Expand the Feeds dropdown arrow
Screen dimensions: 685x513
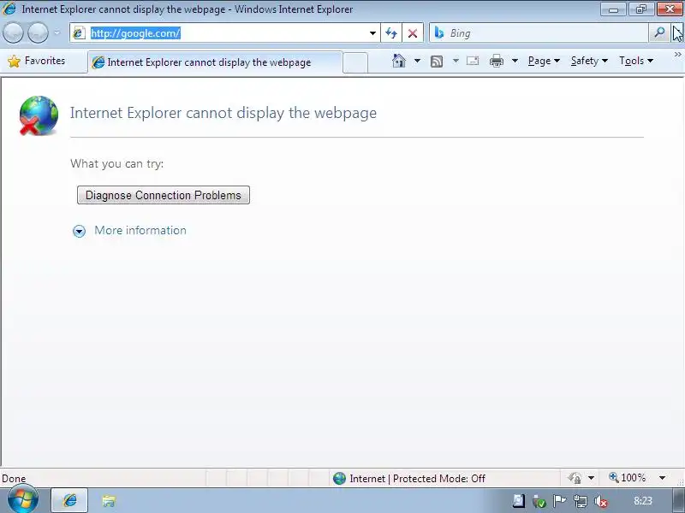coord(456,61)
